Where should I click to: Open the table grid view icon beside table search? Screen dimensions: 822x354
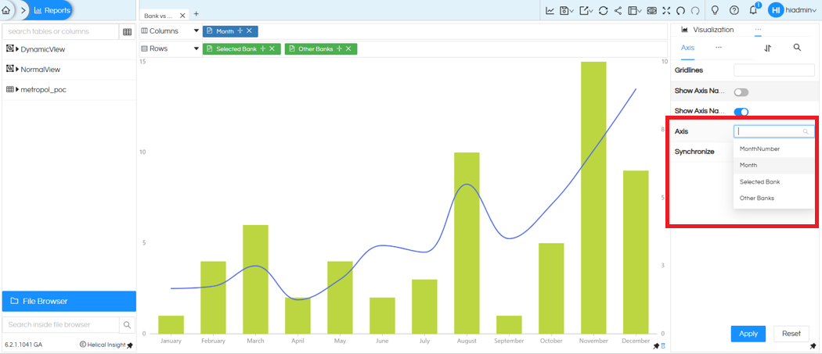click(x=127, y=32)
